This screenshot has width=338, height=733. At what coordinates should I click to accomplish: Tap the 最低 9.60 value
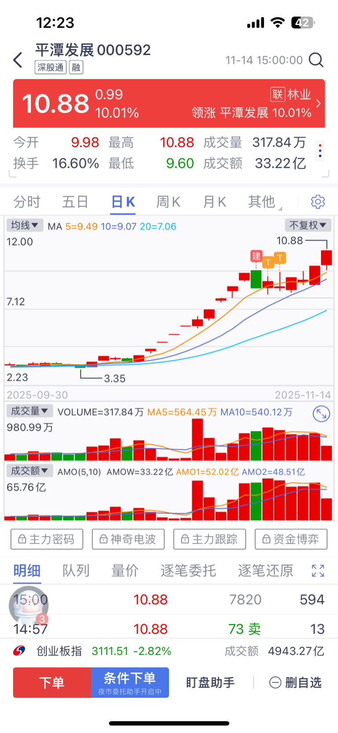click(180, 164)
